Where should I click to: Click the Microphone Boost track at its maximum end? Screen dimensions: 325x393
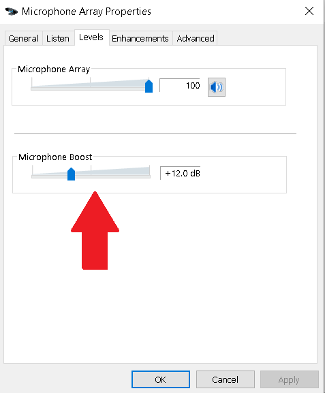[x=149, y=176]
